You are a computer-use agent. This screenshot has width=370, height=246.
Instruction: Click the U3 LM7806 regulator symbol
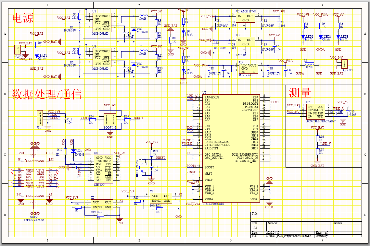[x=245, y=42]
